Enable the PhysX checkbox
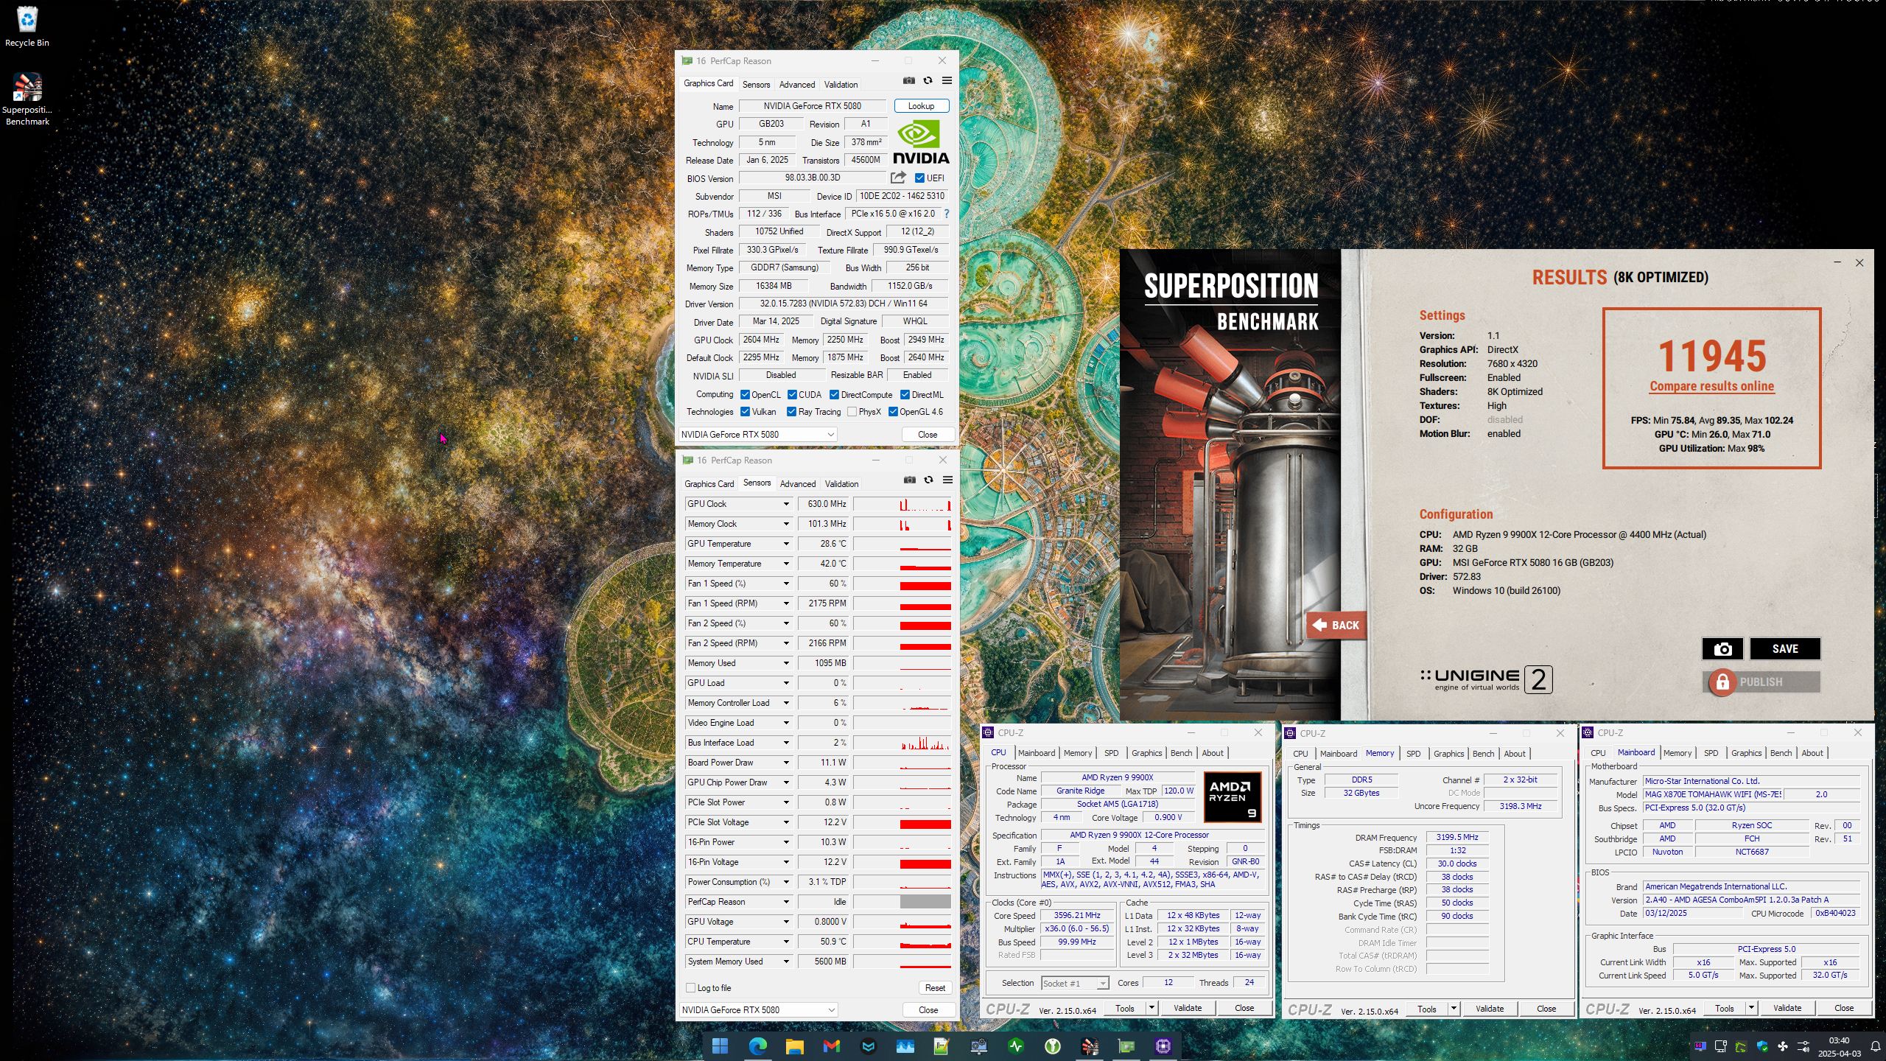The height and width of the screenshot is (1061, 1886). (x=852, y=412)
